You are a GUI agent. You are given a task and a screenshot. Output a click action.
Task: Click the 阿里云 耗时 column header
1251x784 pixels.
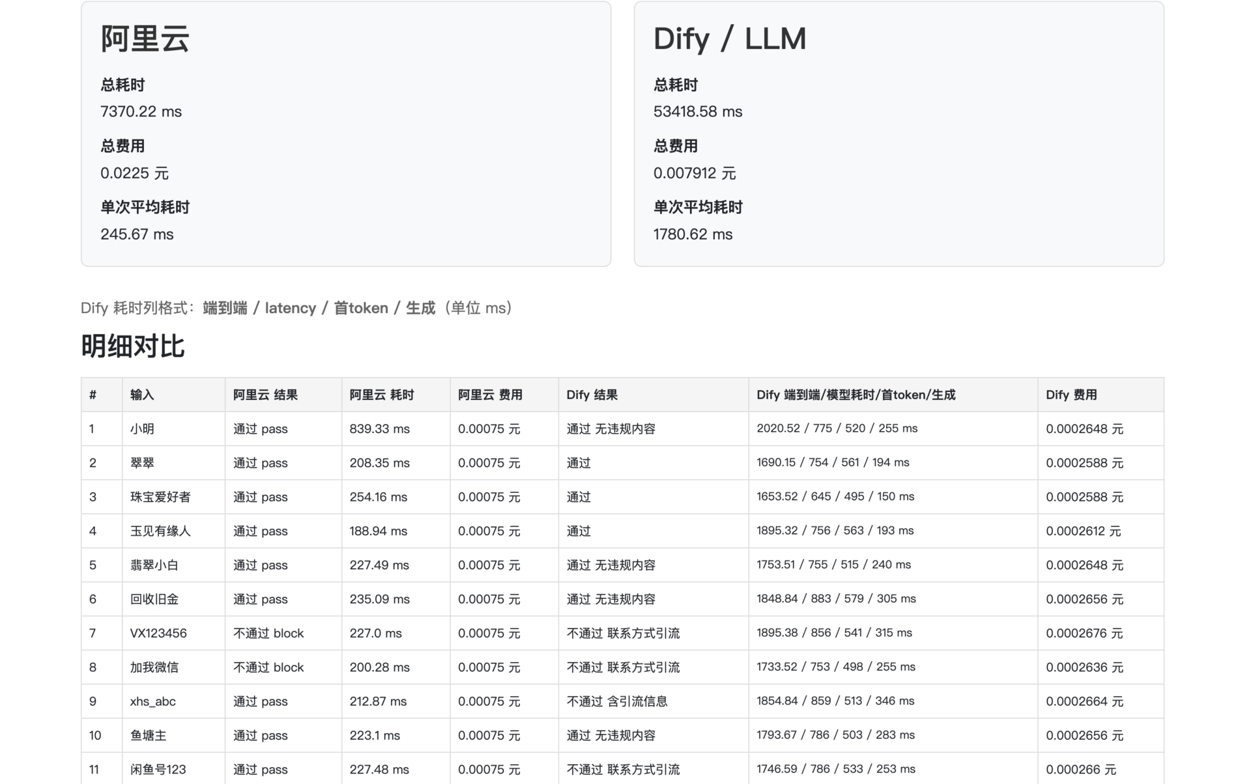point(381,395)
